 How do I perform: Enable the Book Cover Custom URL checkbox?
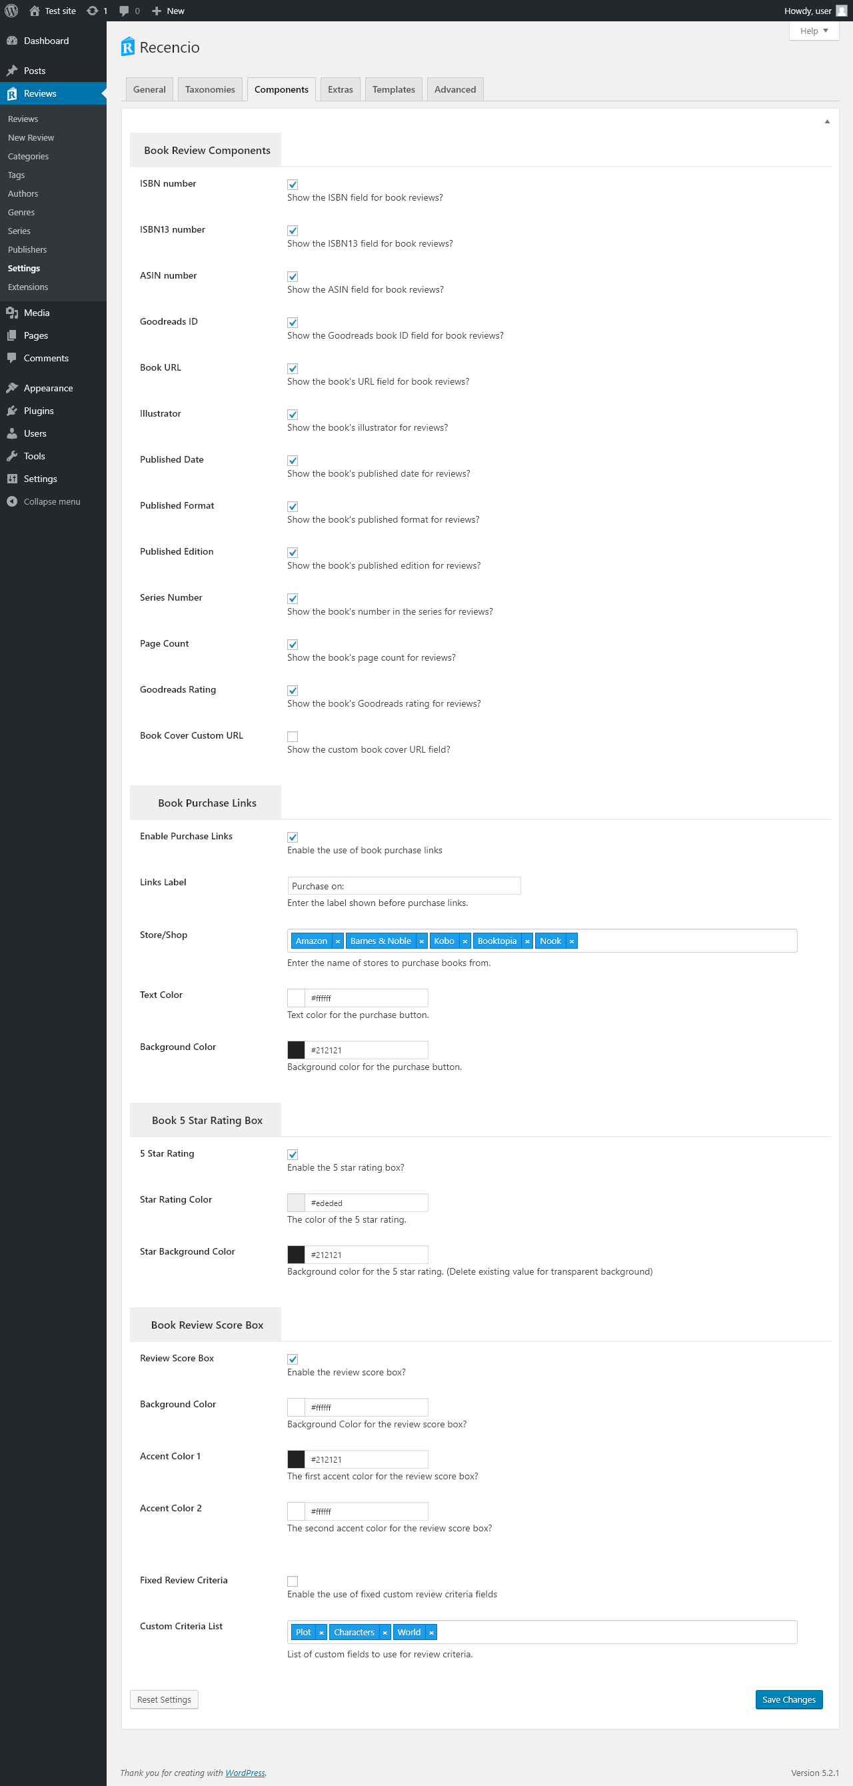point(293,736)
